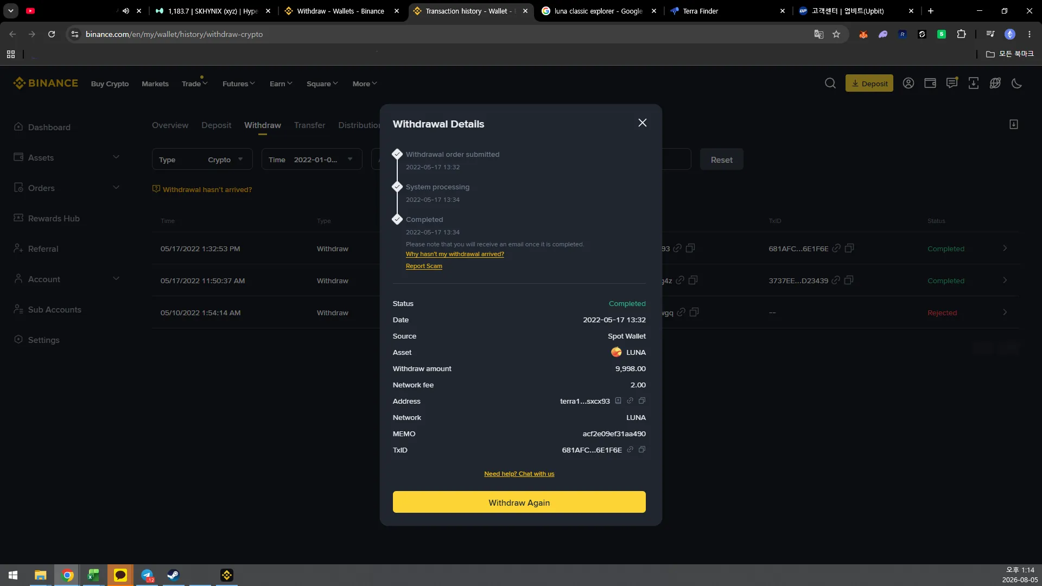Viewport: 1042px width, 586px height.
Task: Open the app download icon in Binance header
Action: click(974, 84)
